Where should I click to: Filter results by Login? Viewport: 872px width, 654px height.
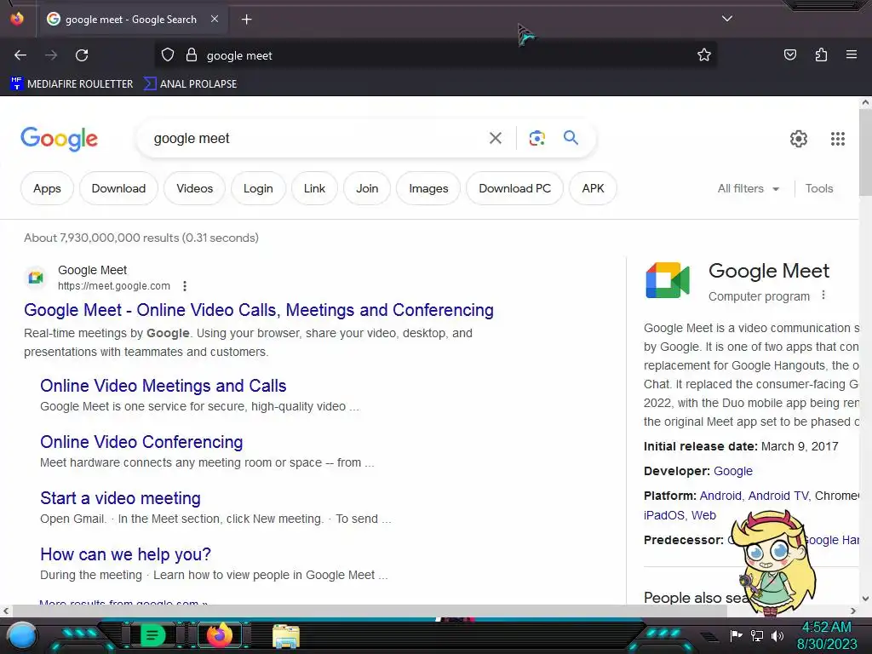pyautogui.click(x=258, y=188)
